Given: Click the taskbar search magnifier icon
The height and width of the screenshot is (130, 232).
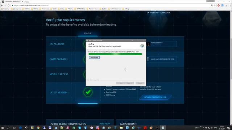Looking at the screenshot, I should click(x=8, y=128).
